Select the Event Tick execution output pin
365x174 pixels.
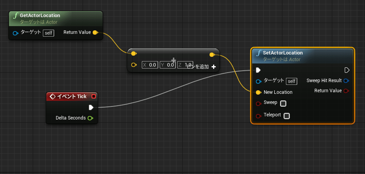click(x=91, y=107)
